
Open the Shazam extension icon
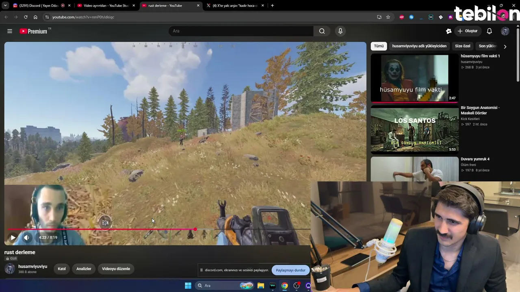(x=412, y=17)
